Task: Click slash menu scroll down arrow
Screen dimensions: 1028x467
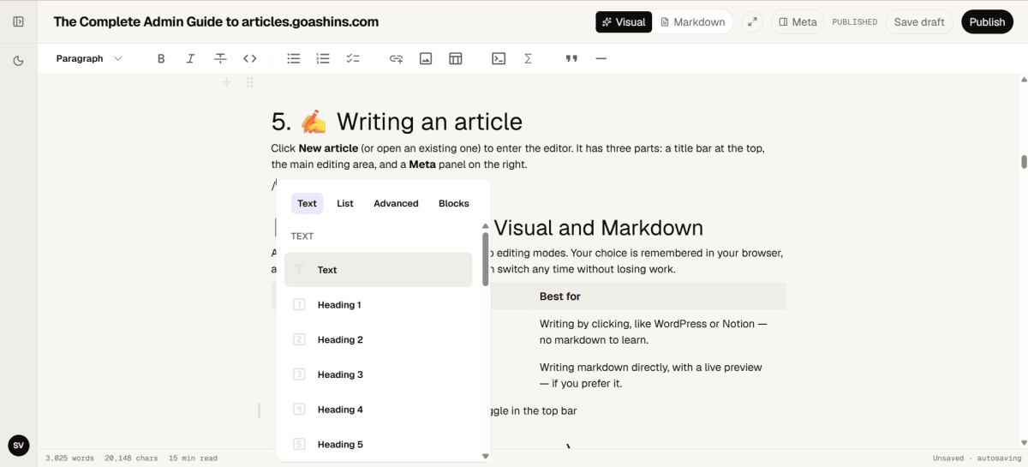Action: point(486,456)
